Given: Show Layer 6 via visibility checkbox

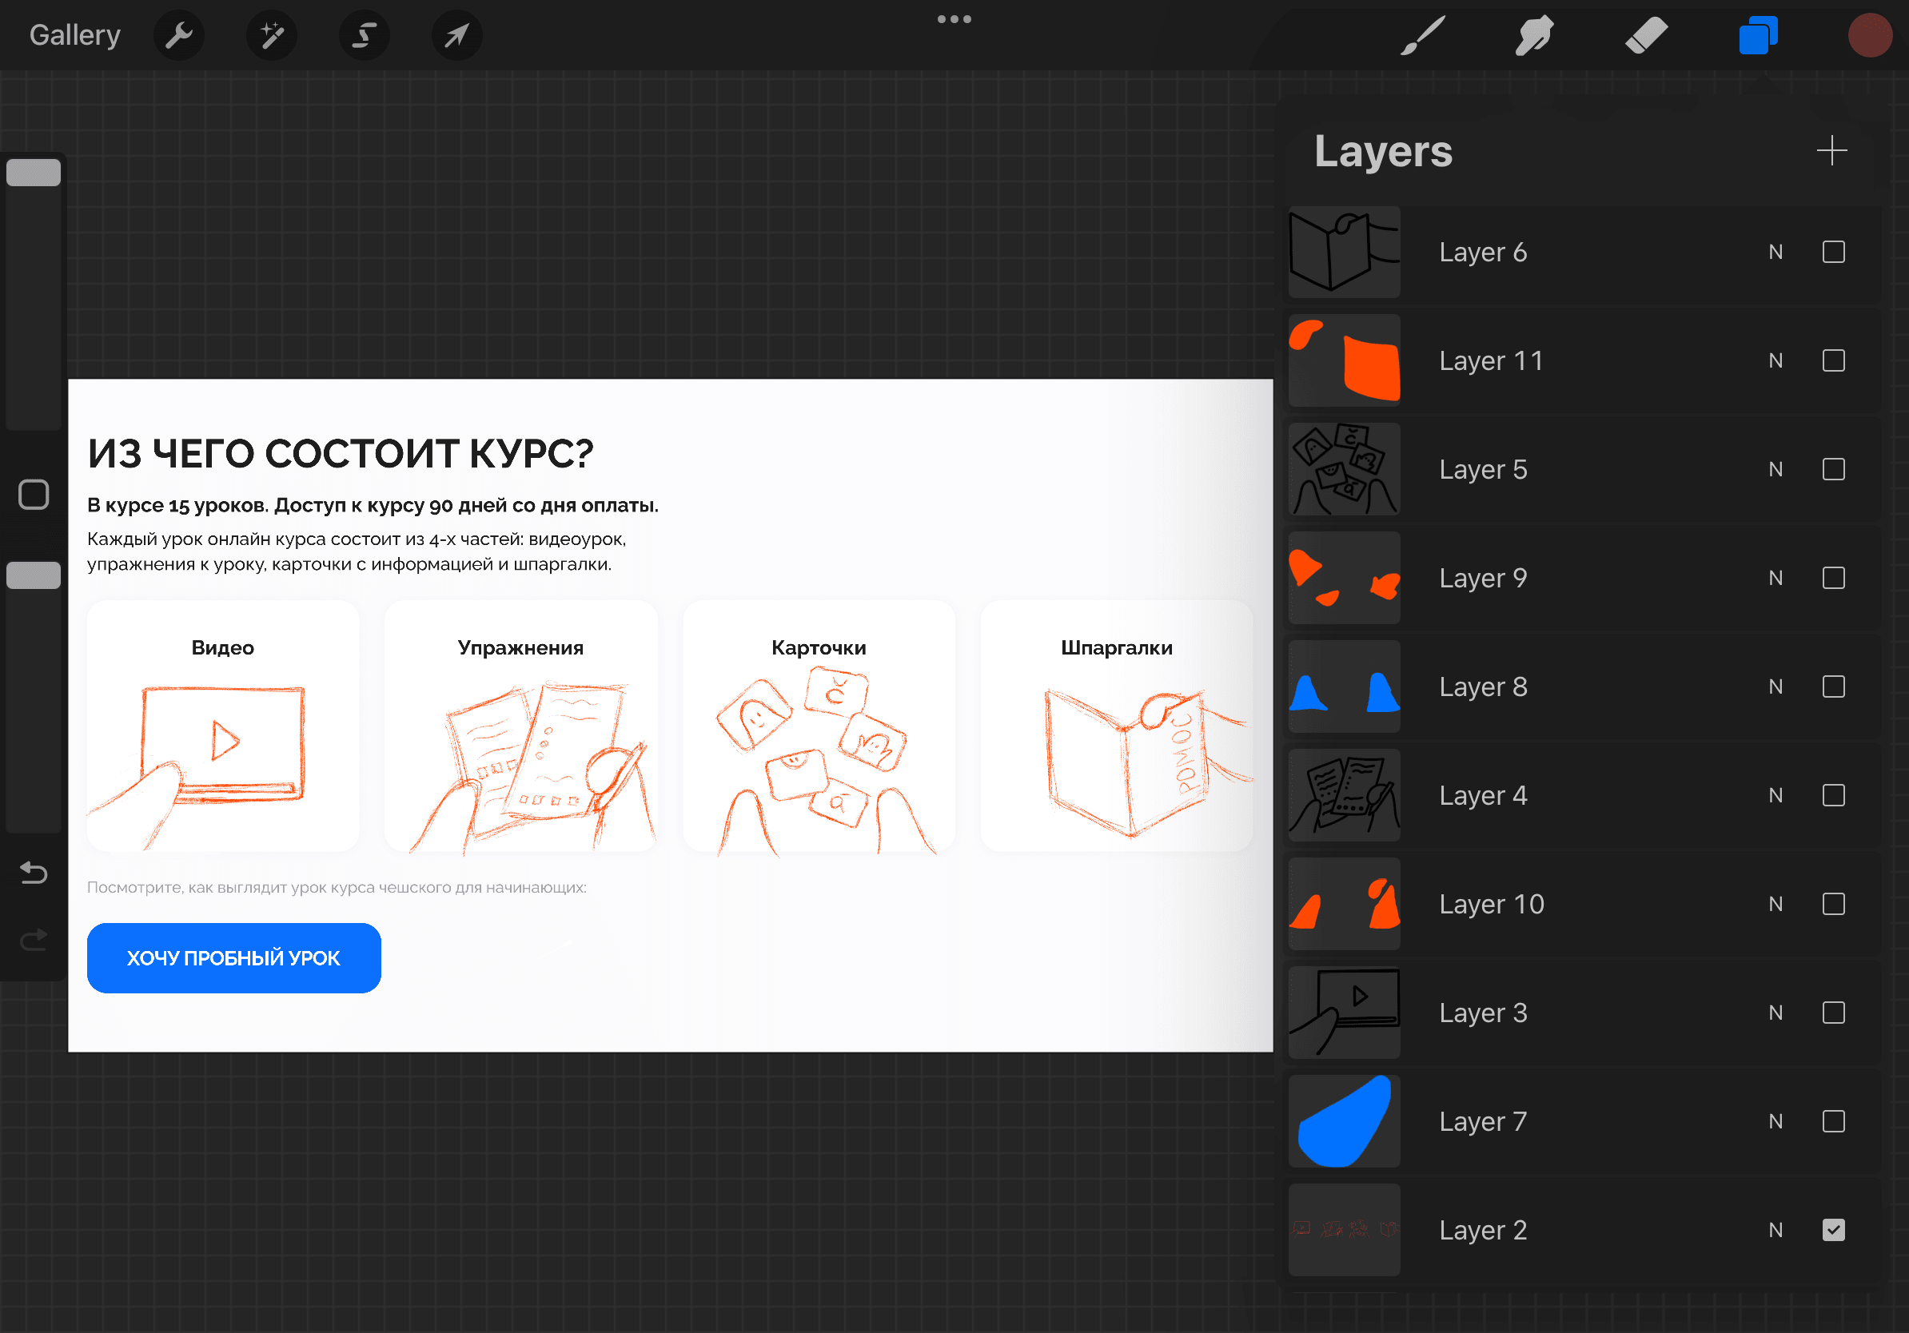Looking at the screenshot, I should click(1833, 252).
